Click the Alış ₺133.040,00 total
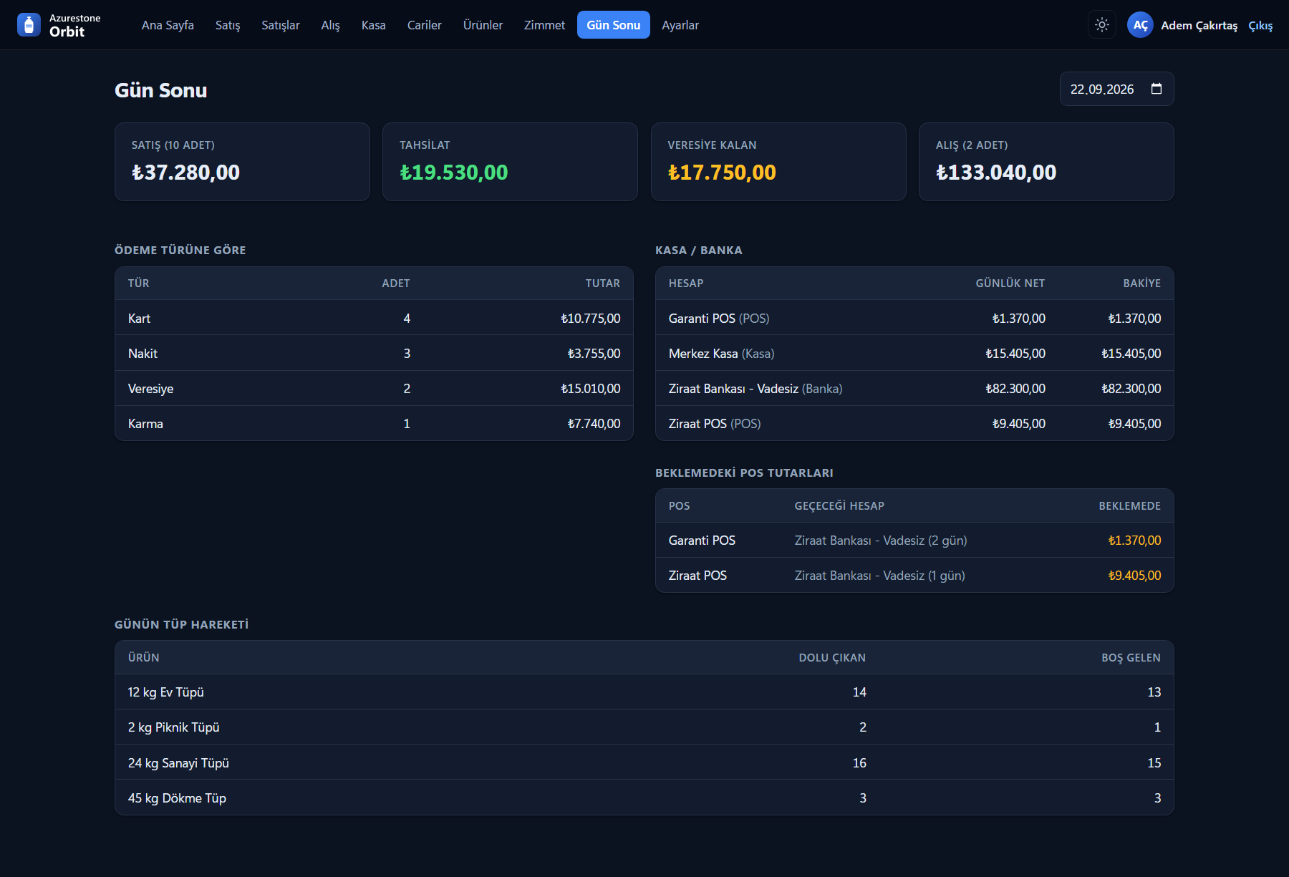Screen dimensions: 1289x877 pyautogui.click(x=996, y=173)
